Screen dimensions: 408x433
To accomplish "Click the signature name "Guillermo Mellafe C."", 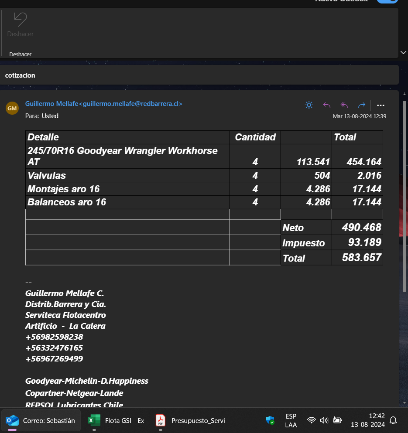I will [x=65, y=293].
